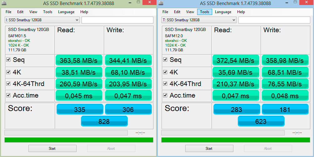Click Start button in right window
Viewport: 314px width, 157px height.
click(x=209, y=148)
